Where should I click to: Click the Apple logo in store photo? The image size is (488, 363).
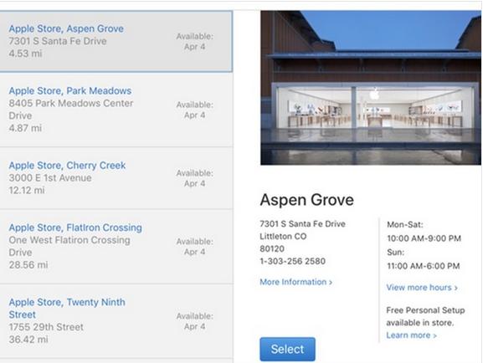pyautogui.click(x=375, y=93)
